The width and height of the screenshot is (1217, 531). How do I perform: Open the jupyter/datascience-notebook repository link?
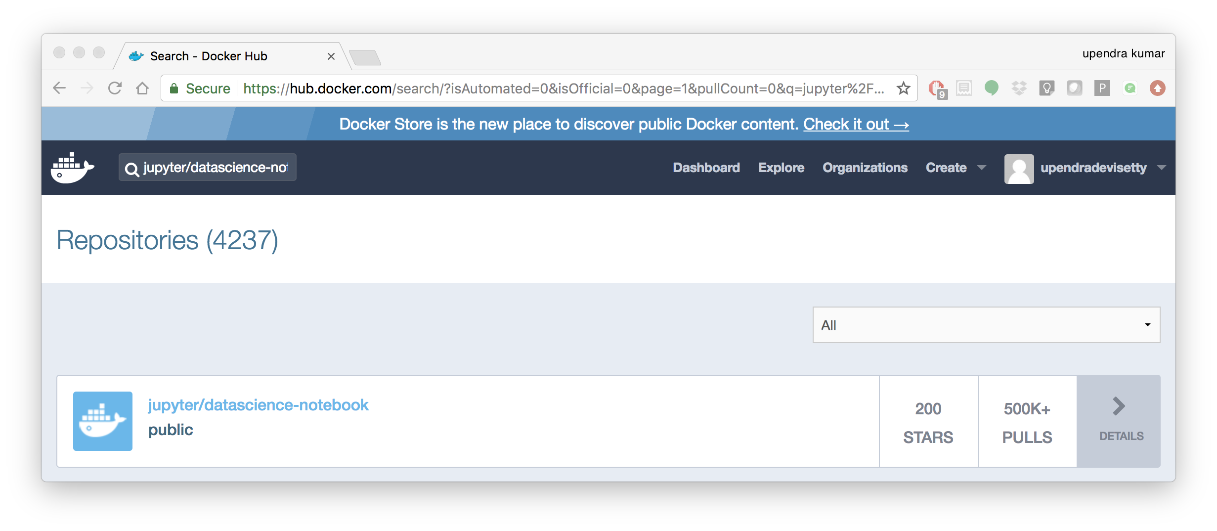click(258, 405)
